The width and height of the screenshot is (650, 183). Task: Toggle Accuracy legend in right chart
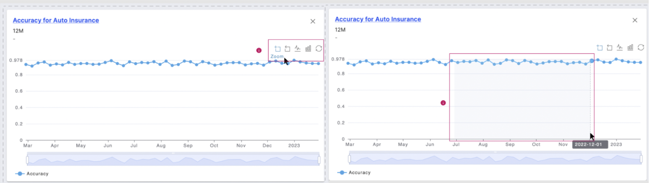pos(354,172)
